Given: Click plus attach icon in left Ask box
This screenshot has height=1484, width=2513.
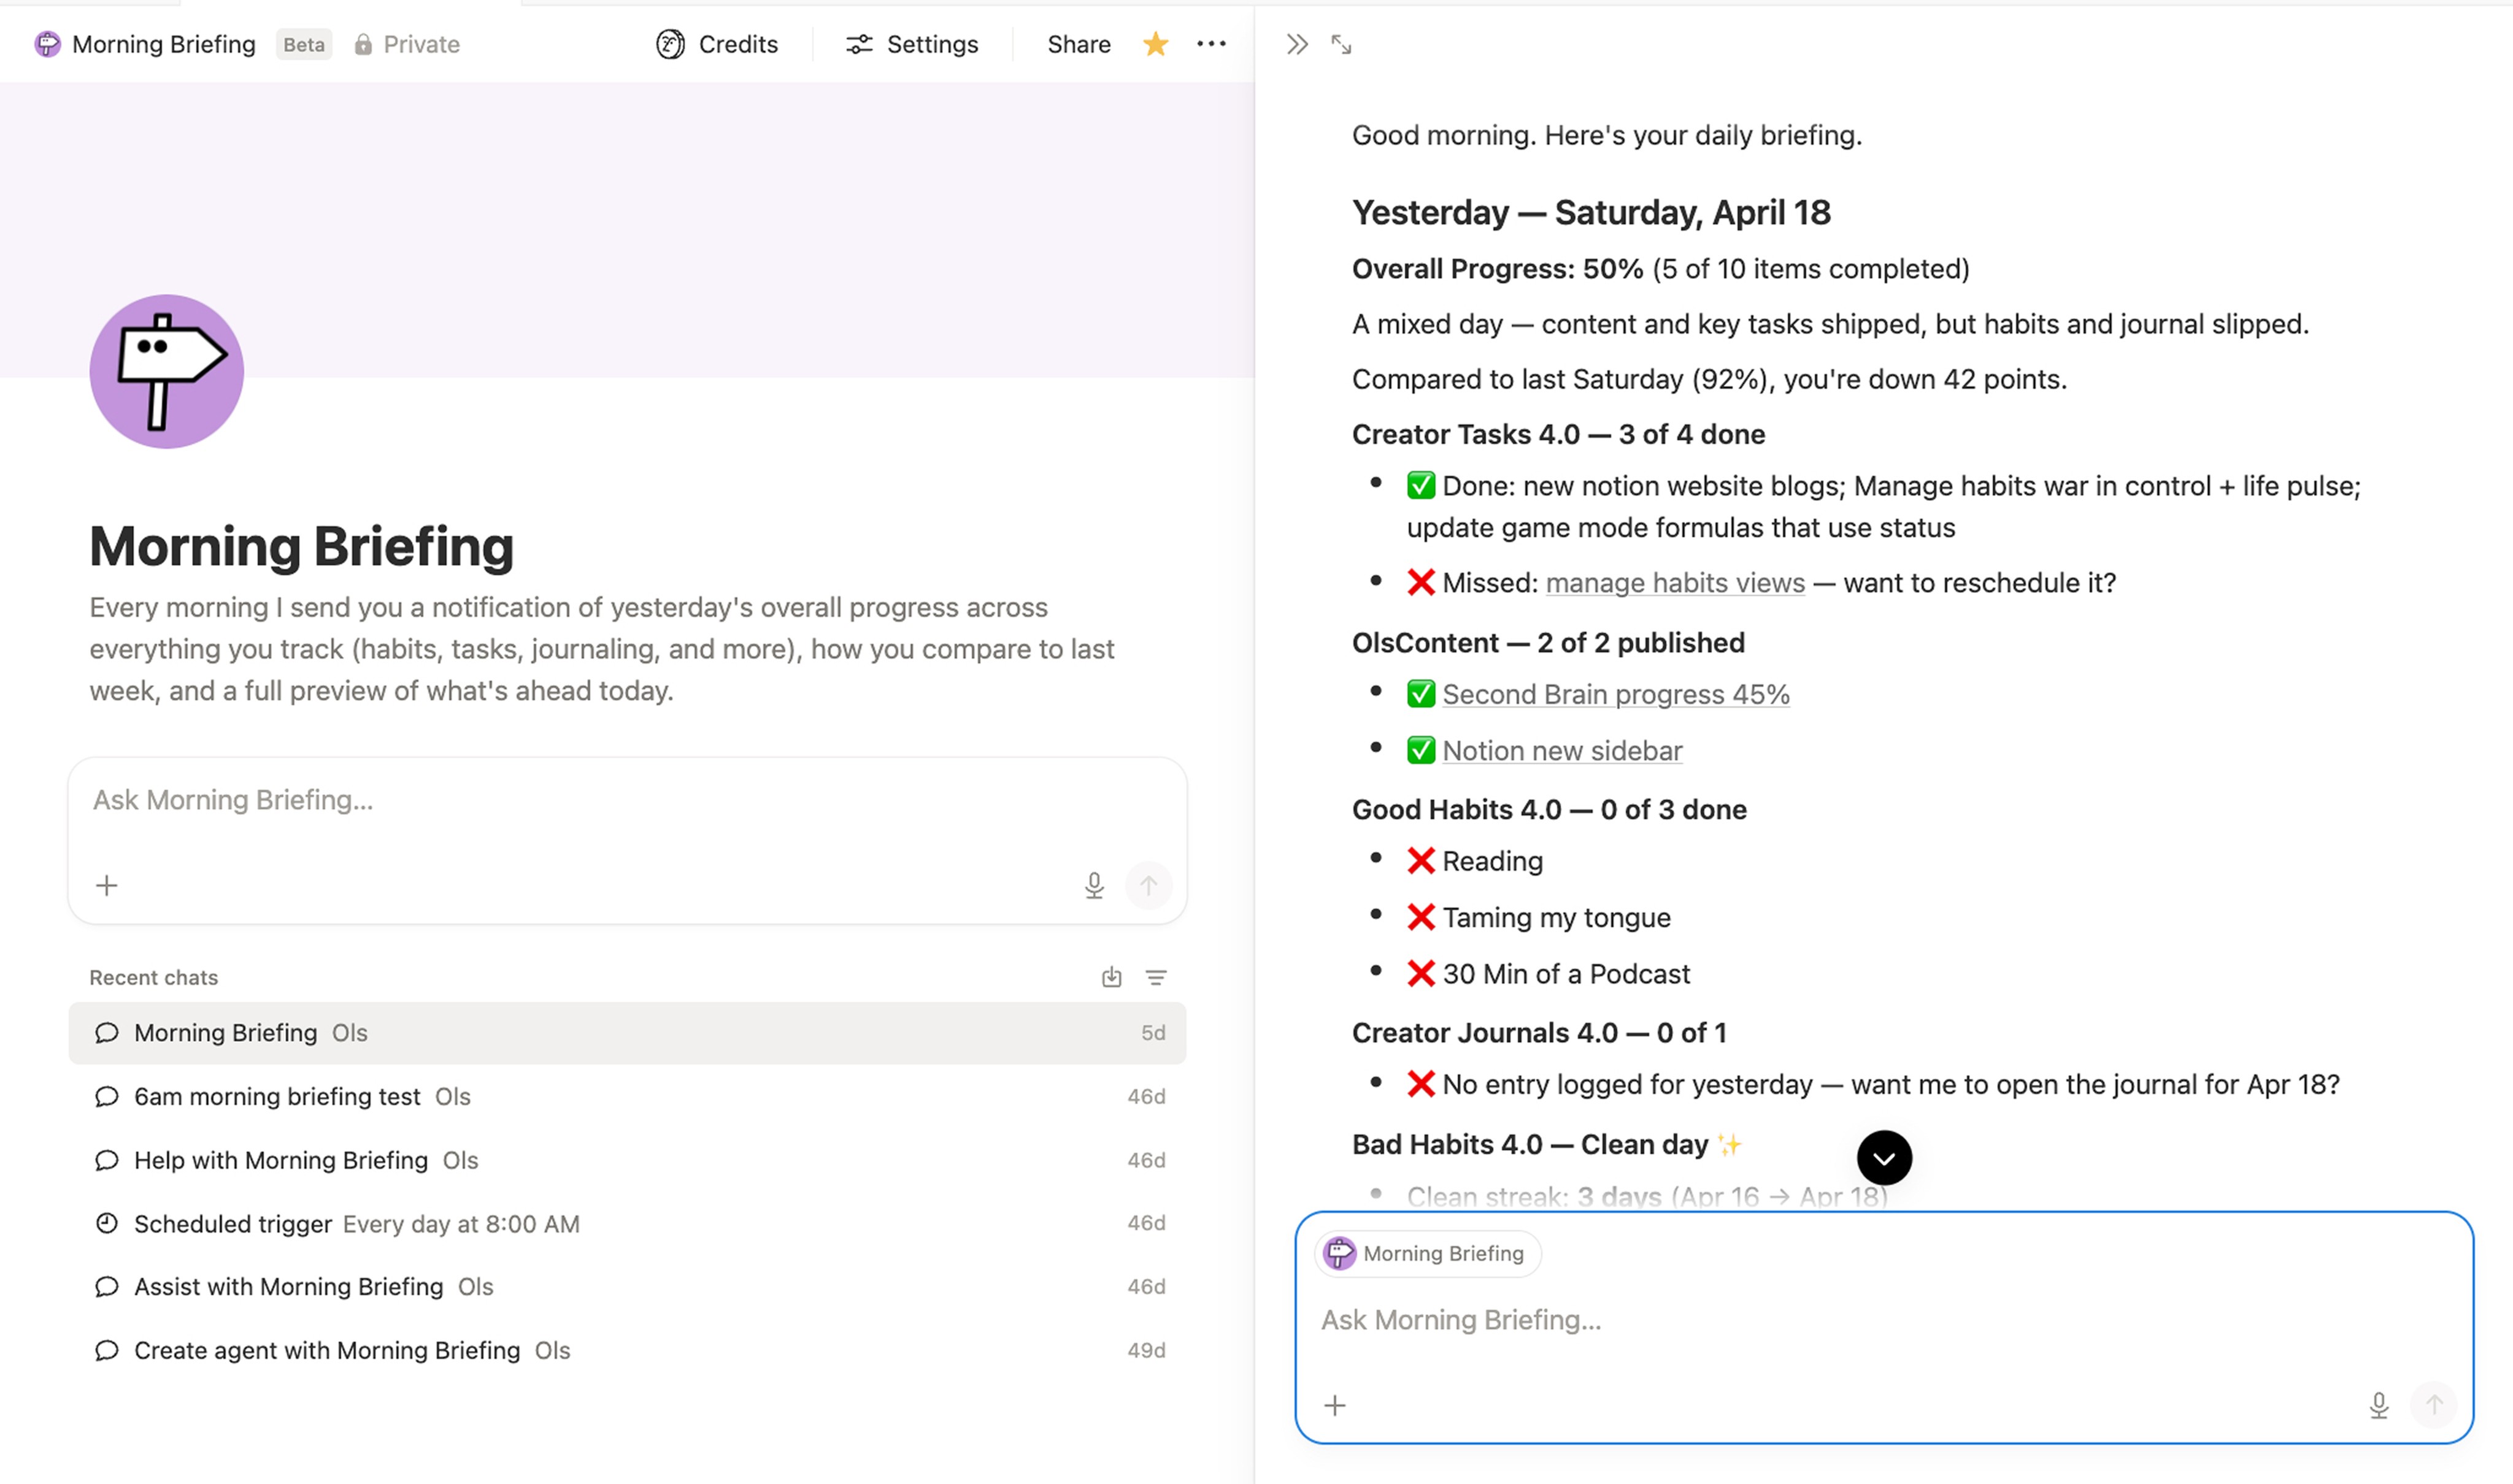Looking at the screenshot, I should tap(107, 885).
